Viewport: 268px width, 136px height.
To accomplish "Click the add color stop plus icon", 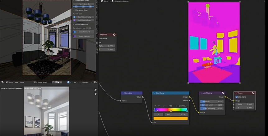I will (x=155, y=106).
